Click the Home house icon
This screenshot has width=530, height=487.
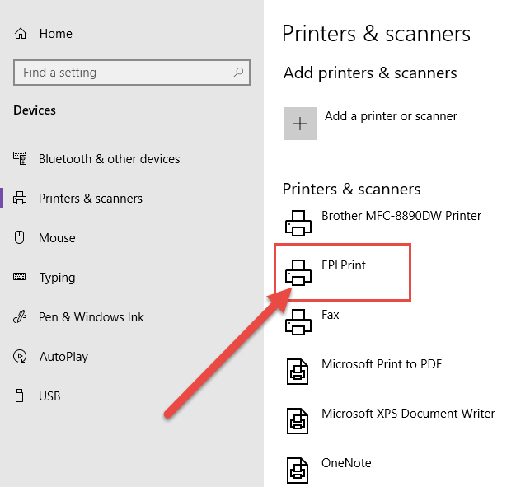pos(21,34)
